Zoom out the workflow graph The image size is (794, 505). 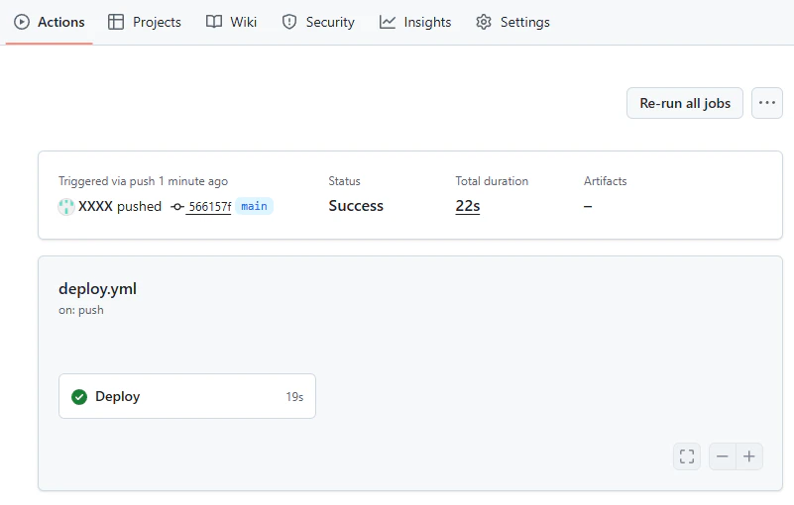(x=722, y=456)
